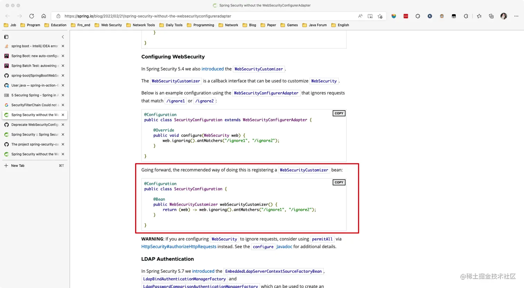Screen dimensions: 524x288
Task: Open the tab actions menu icon
Action: tap(6, 37)
